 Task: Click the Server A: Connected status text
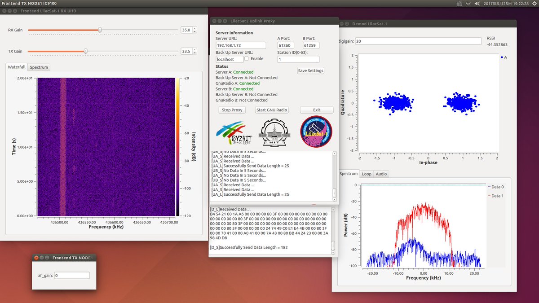234,72
